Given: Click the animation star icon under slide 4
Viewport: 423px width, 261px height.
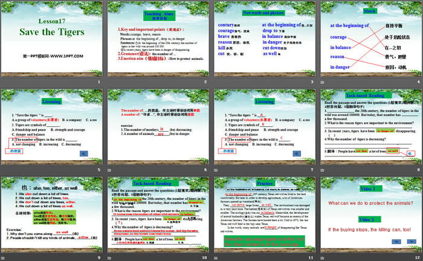Looking at the screenshot, I should [x=322, y=83].
